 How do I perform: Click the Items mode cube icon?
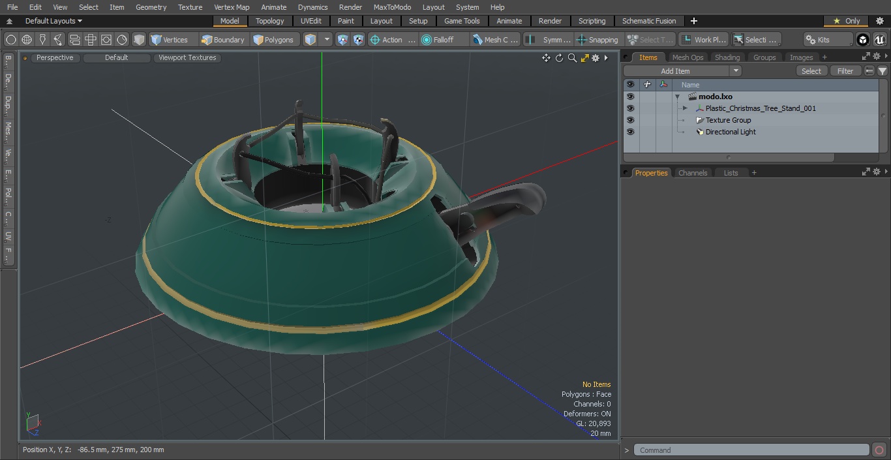[310, 40]
